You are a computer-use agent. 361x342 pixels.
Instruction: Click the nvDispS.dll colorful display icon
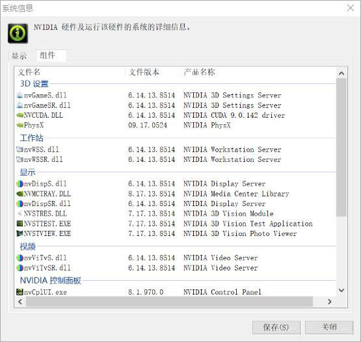click(x=20, y=183)
